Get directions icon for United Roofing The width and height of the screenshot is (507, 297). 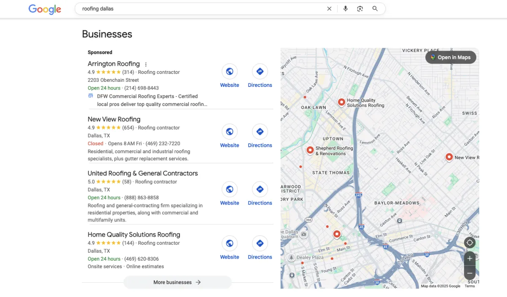(260, 189)
